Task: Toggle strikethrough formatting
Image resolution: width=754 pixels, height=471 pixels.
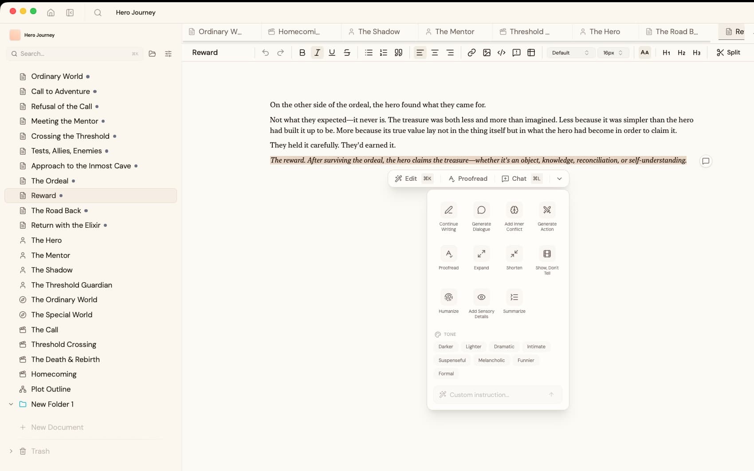Action: click(x=347, y=52)
